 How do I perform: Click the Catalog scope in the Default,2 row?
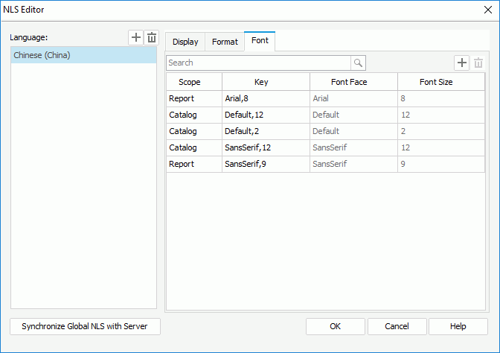tap(194, 131)
